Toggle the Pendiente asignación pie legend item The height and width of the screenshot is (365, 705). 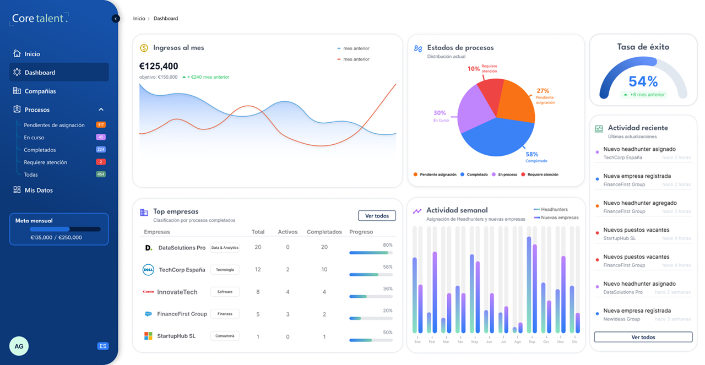click(435, 175)
